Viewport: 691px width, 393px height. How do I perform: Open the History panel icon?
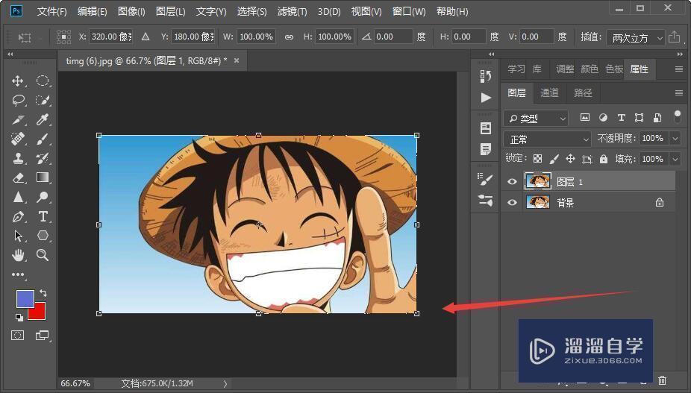click(486, 76)
